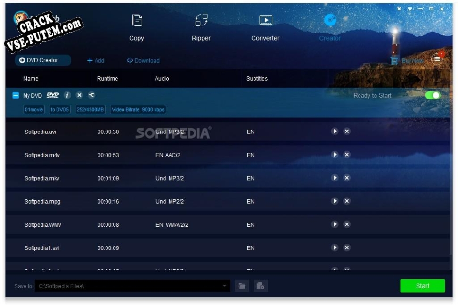Screen dimensions: 458x305
Task: Open title bar dropdown menu icon
Action: [x=410, y=9]
